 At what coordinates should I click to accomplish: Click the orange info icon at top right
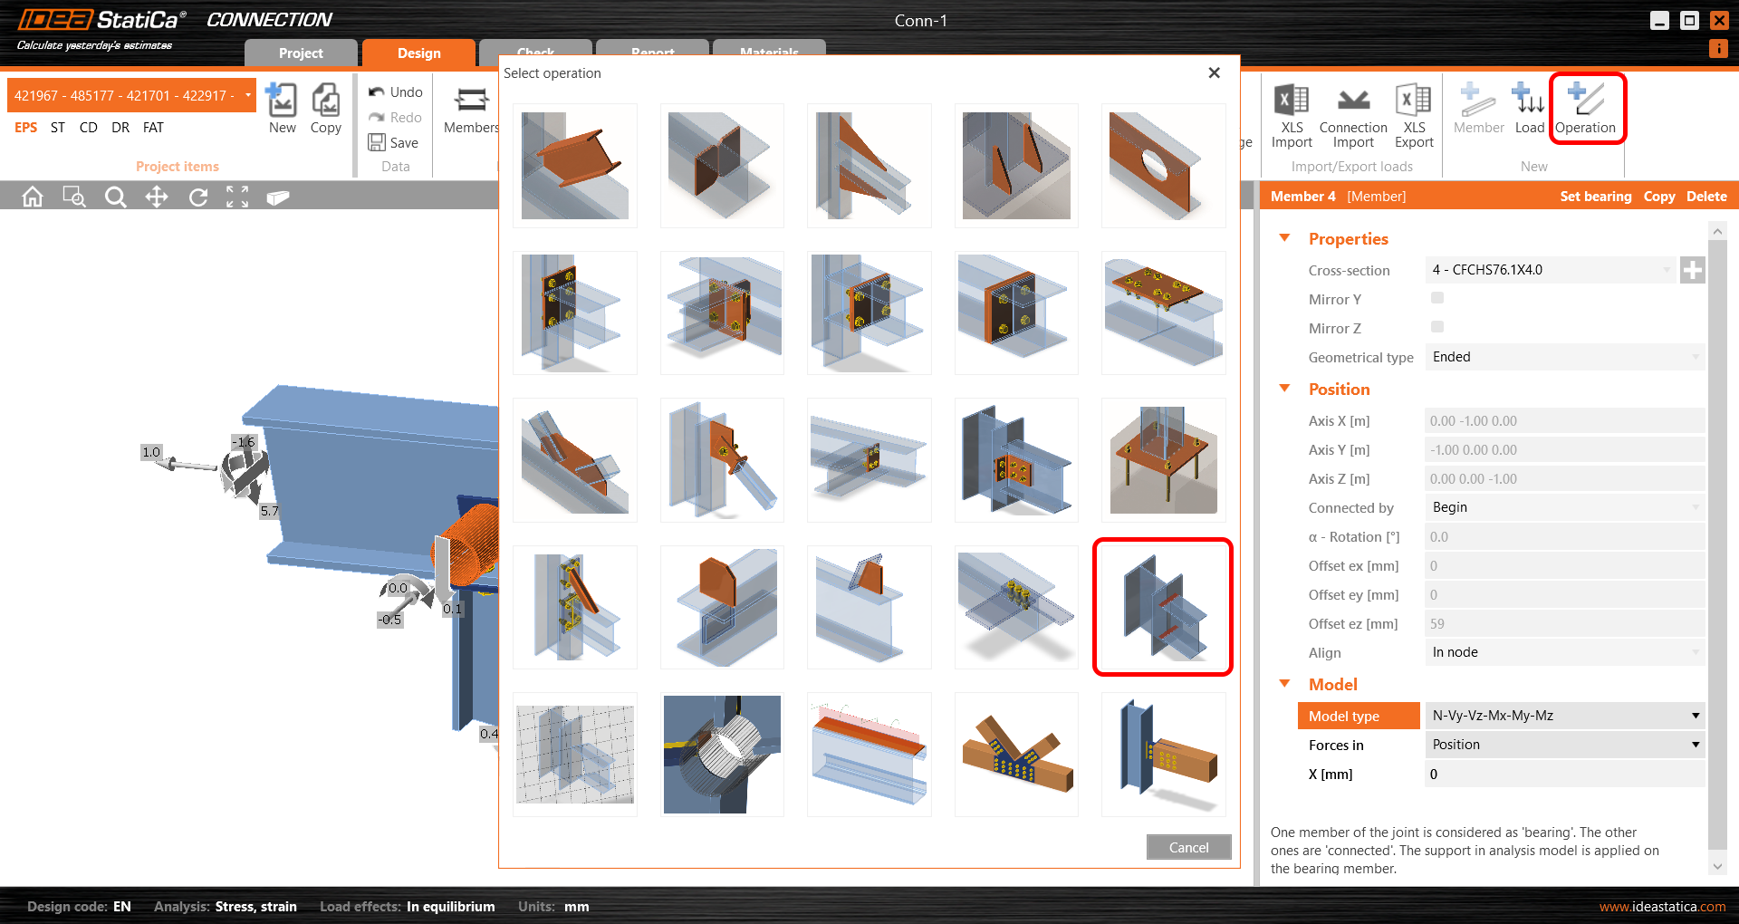(1717, 49)
